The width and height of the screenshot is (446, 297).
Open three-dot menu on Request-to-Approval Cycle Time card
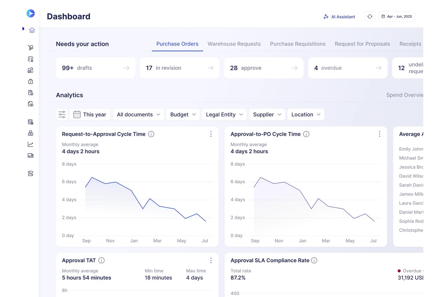tap(211, 134)
